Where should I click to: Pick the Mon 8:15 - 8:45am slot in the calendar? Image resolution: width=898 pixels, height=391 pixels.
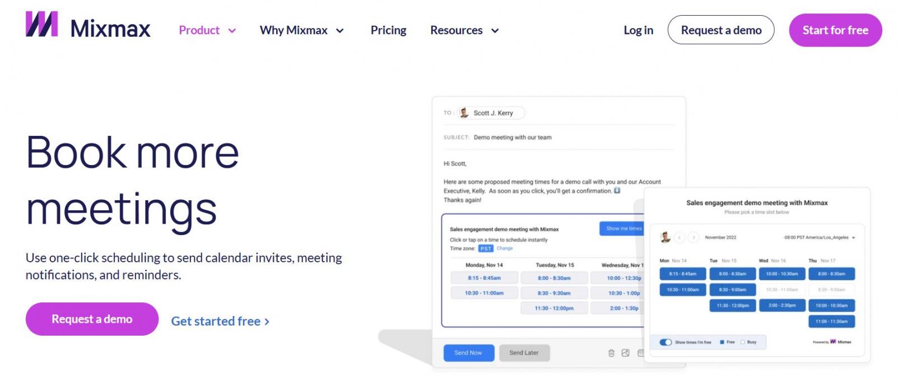(683, 274)
